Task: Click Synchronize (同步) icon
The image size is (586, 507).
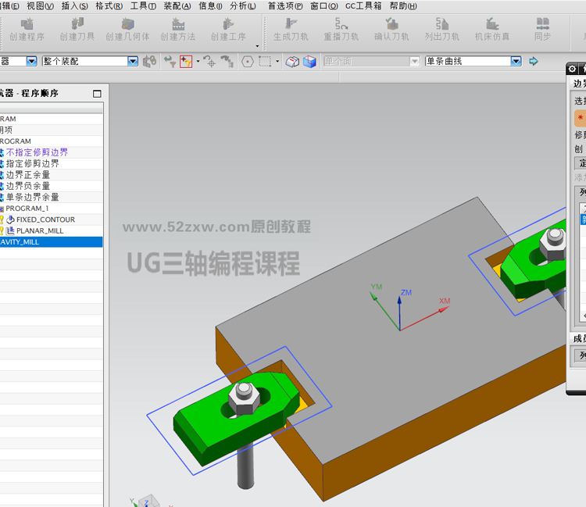Action: tap(543, 24)
